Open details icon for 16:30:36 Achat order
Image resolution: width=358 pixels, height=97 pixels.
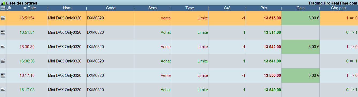3,61
